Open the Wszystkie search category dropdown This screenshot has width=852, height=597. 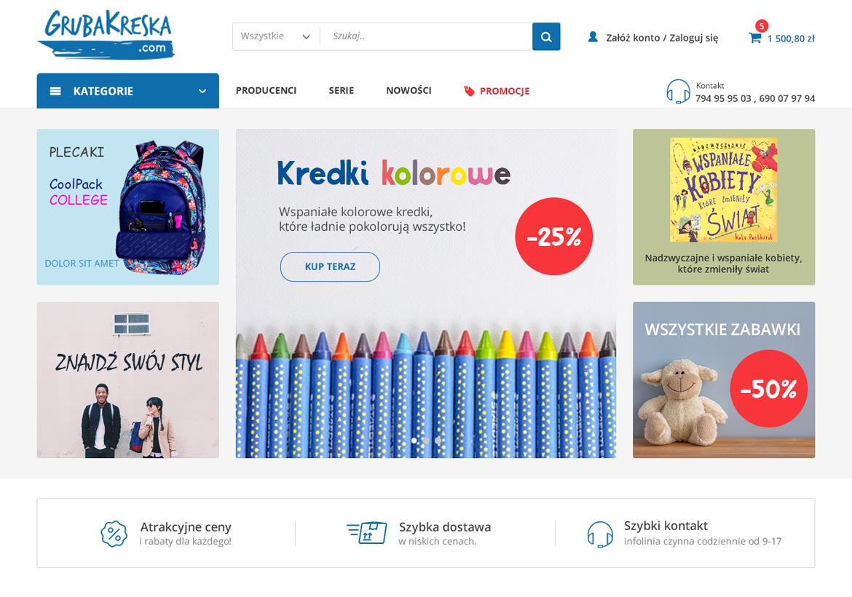click(276, 36)
